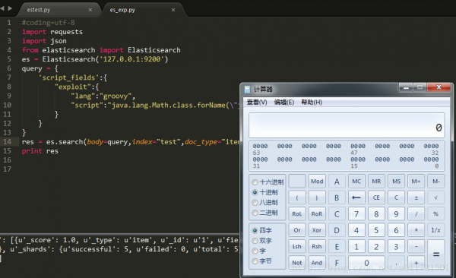Screen dimensions: 456x278
Task: Click the percent button
Action: [x=436, y=214]
